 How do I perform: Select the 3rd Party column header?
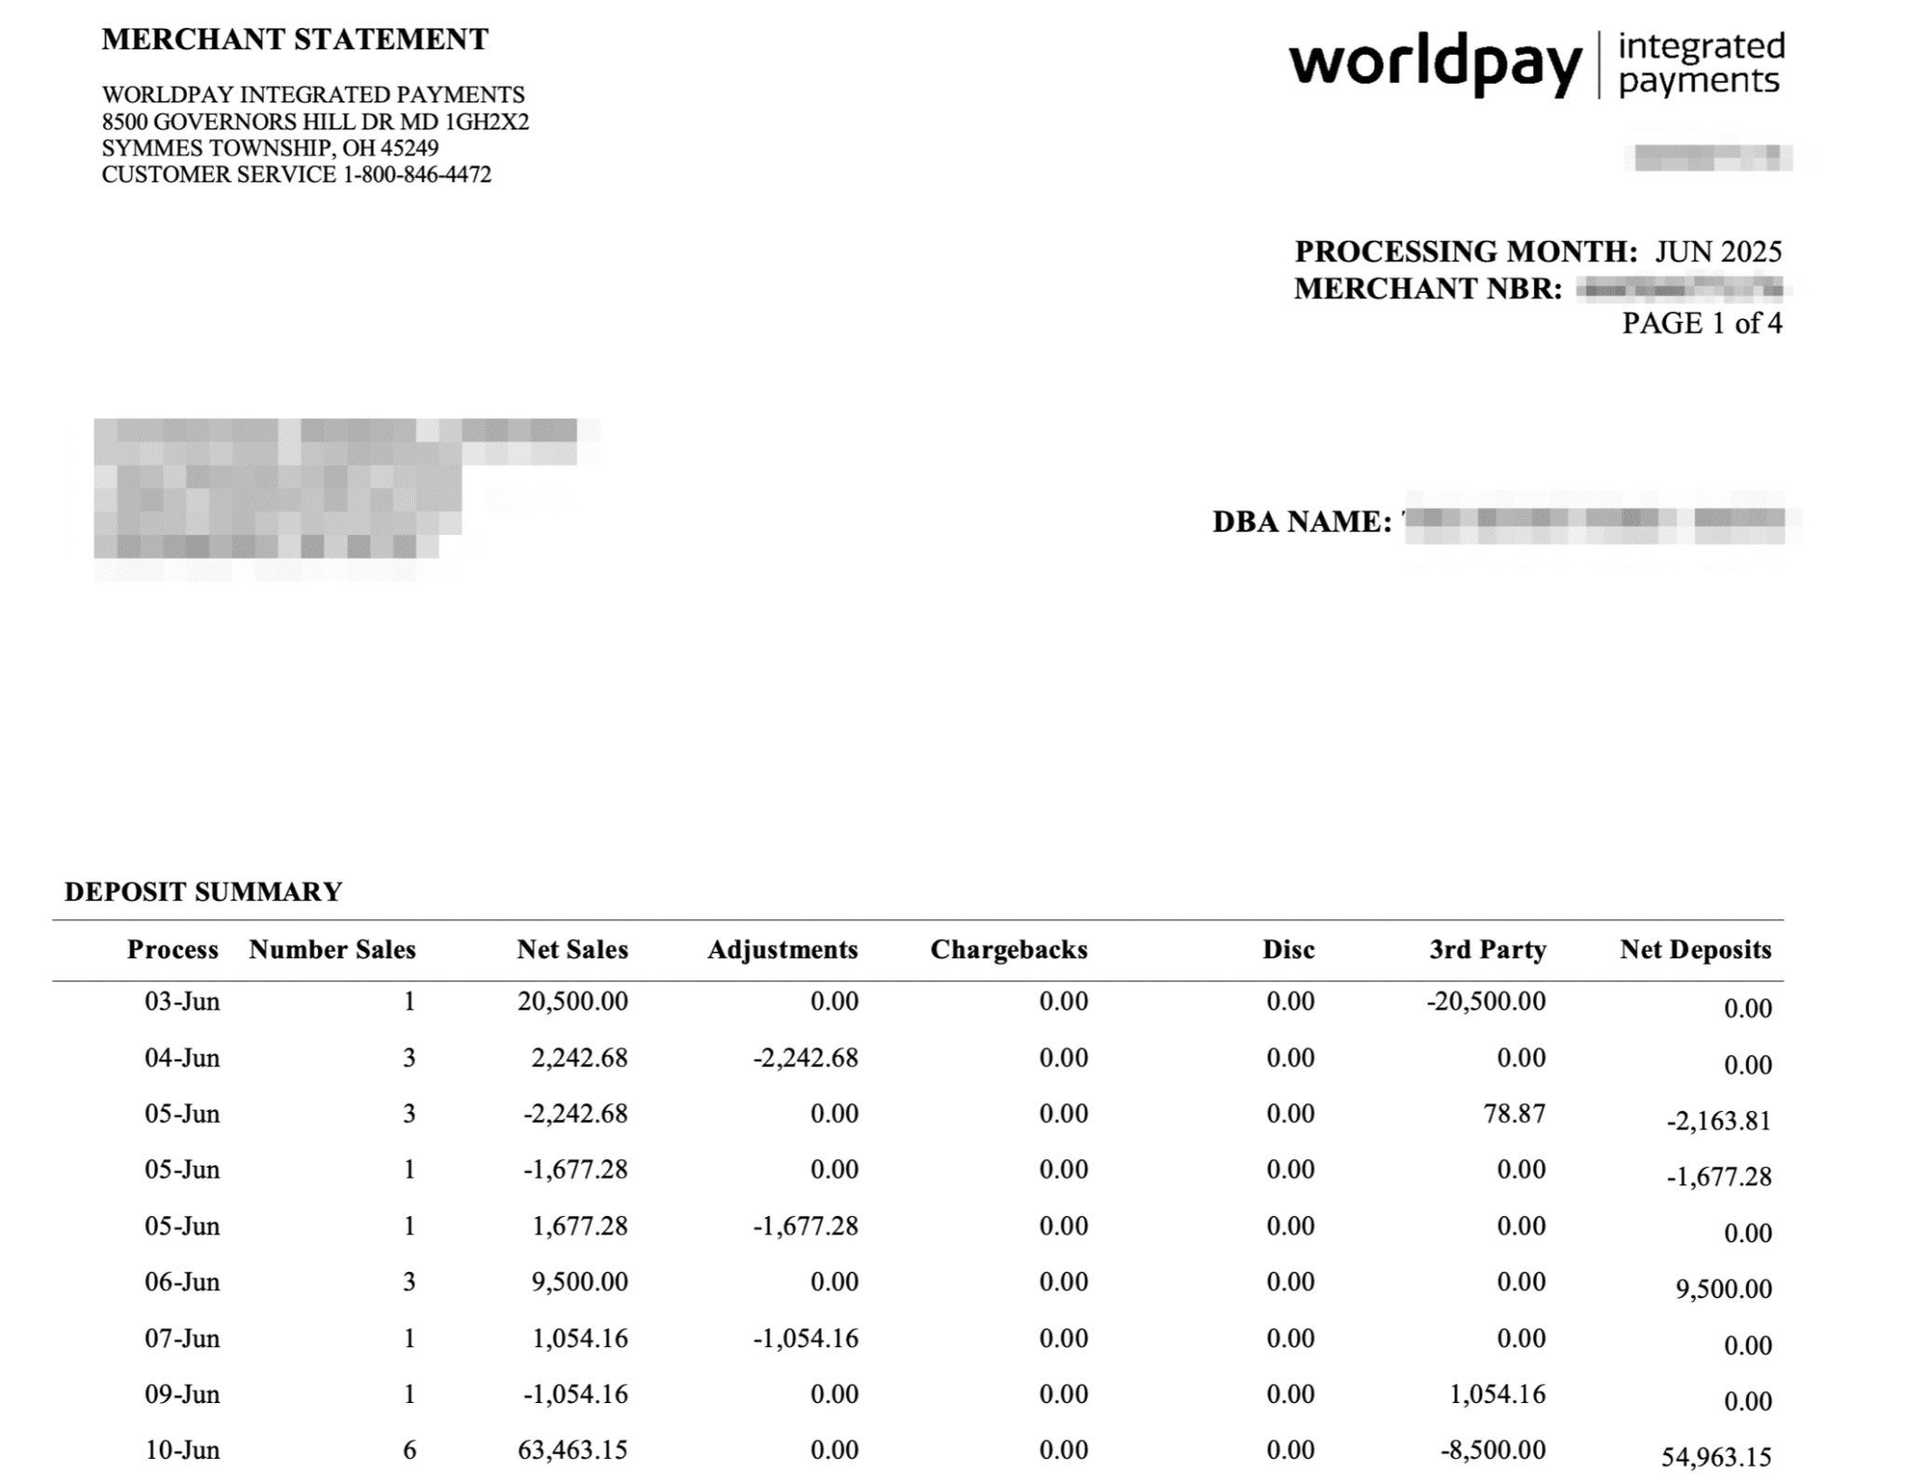click(x=1485, y=950)
